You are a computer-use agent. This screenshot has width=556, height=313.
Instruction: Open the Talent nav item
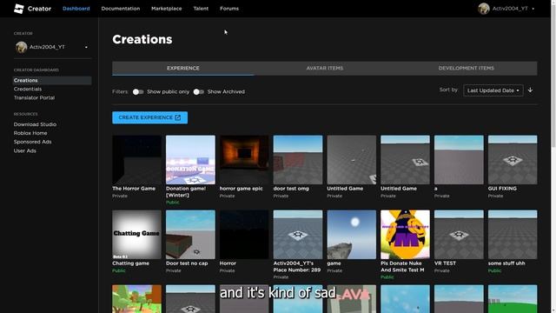tap(201, 9)
